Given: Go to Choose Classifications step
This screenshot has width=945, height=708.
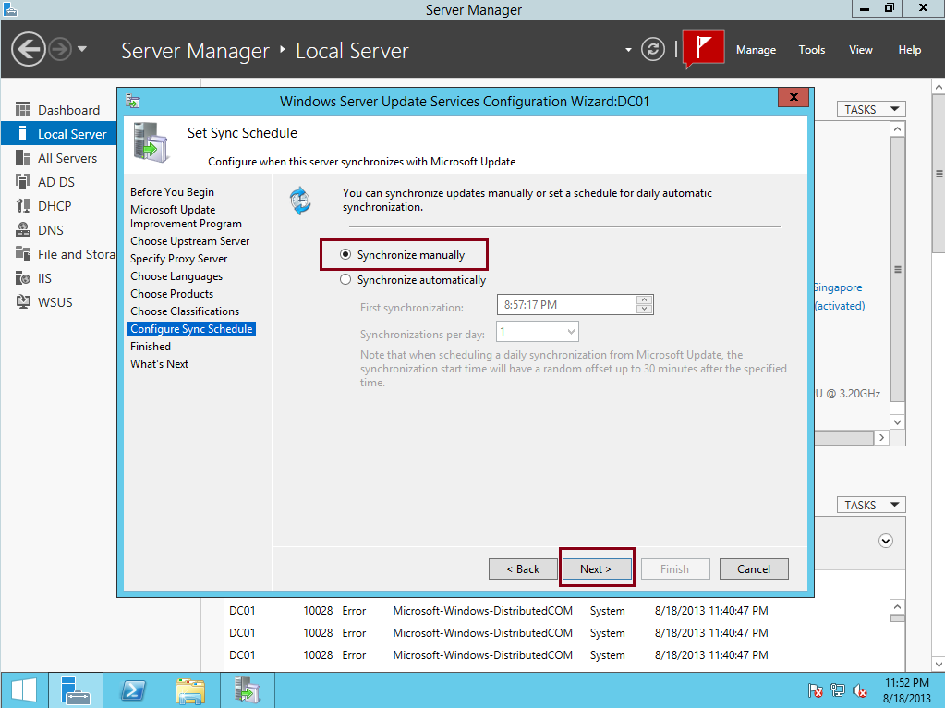Looking at the screenshot, I should pyautogui.click(x=185, y=311).
